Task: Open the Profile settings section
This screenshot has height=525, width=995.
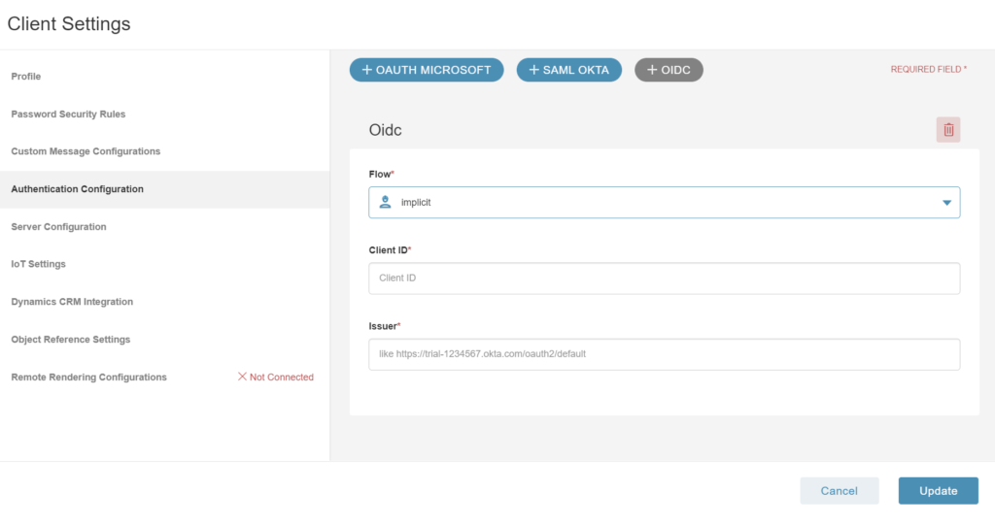Action: 26,76
